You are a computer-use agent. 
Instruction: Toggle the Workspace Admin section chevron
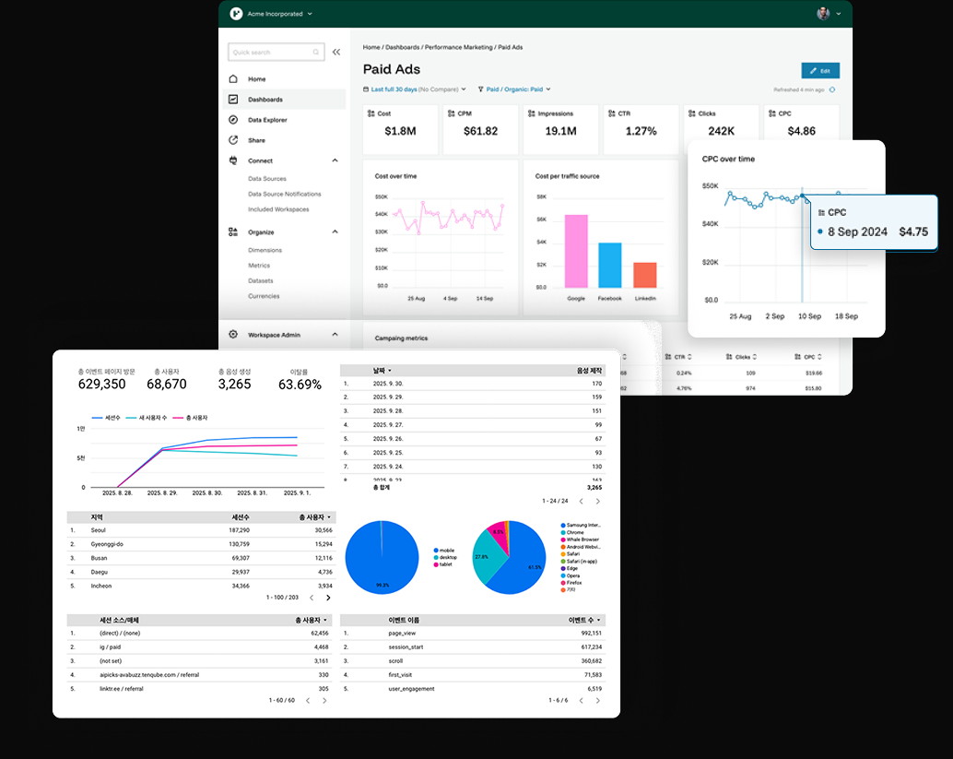(335, 335)
